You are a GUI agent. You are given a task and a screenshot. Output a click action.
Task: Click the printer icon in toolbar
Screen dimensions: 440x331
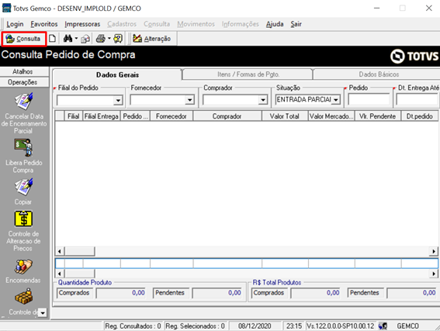point(101,39)
